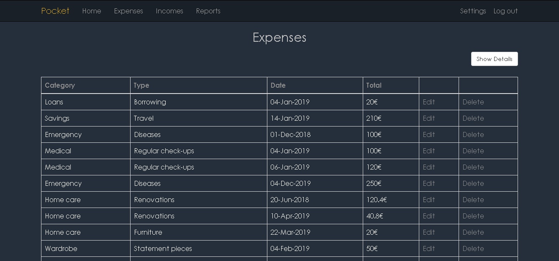Delete the Renovations expense dated 20-Jun-2018
The height and width of the screenshot is (261, 559).
coord(473,200)
